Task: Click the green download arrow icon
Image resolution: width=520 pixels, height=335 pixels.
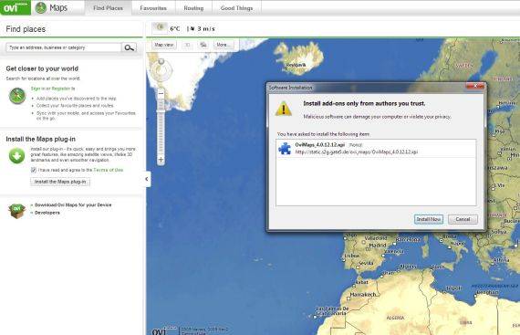Action: tap(16, 156)
